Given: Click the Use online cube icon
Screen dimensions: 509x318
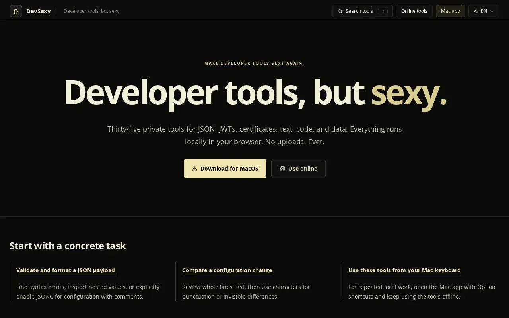Looking at the screenshot, I should [x=282, y=169].
